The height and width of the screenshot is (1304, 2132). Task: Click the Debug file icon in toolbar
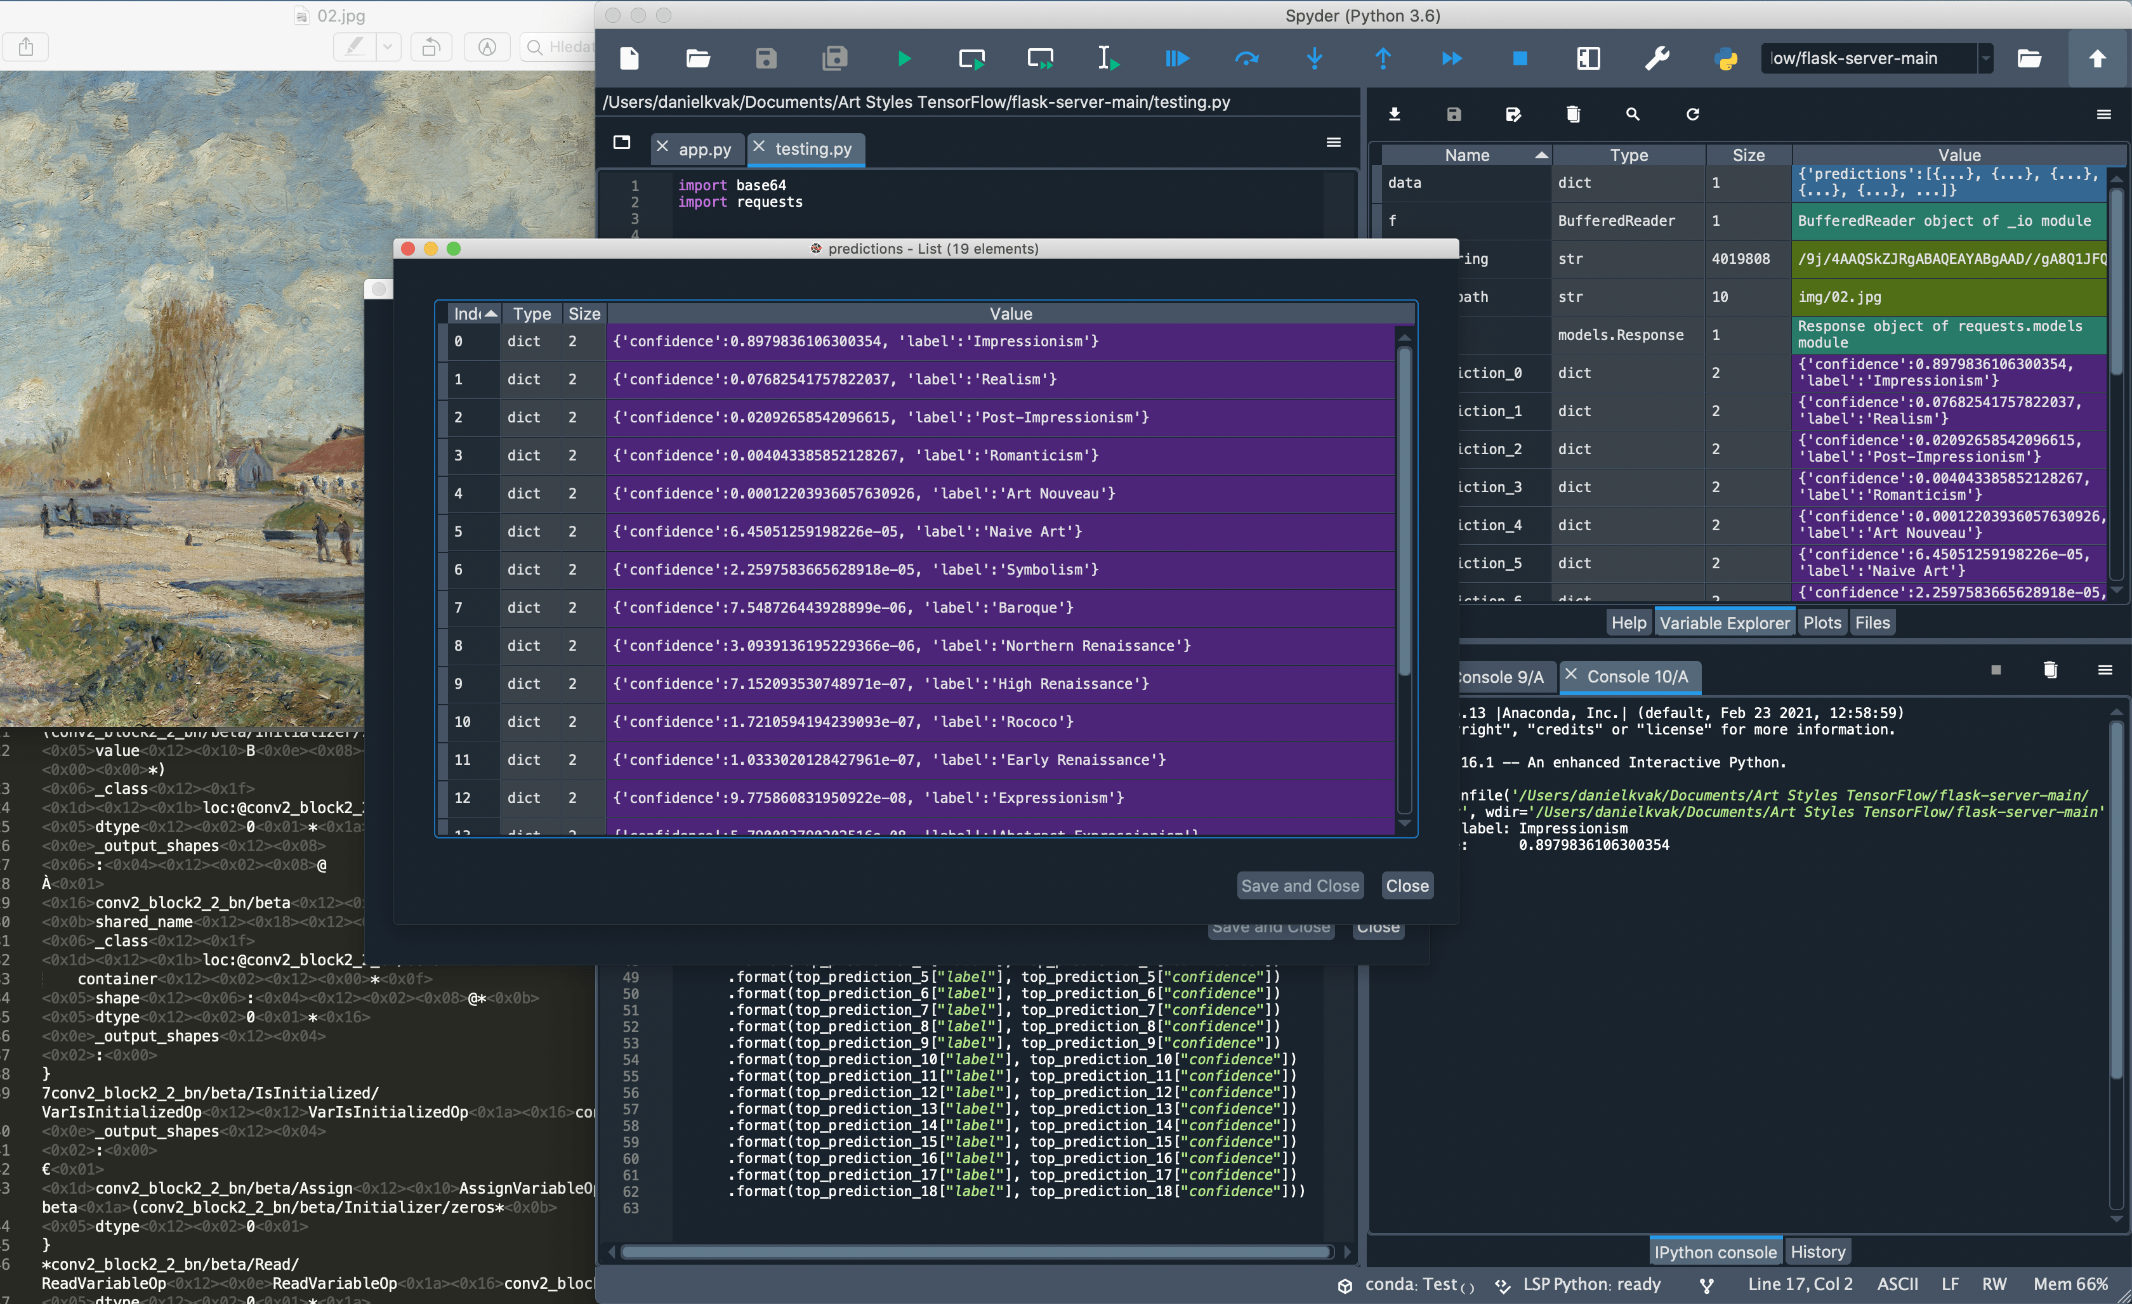pyautogui.click(x=1177, y=59)
